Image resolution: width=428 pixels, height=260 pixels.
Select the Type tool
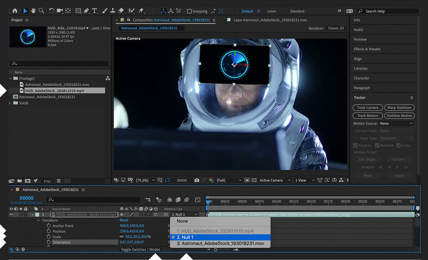pyautogui.click(x=95, y=10)
